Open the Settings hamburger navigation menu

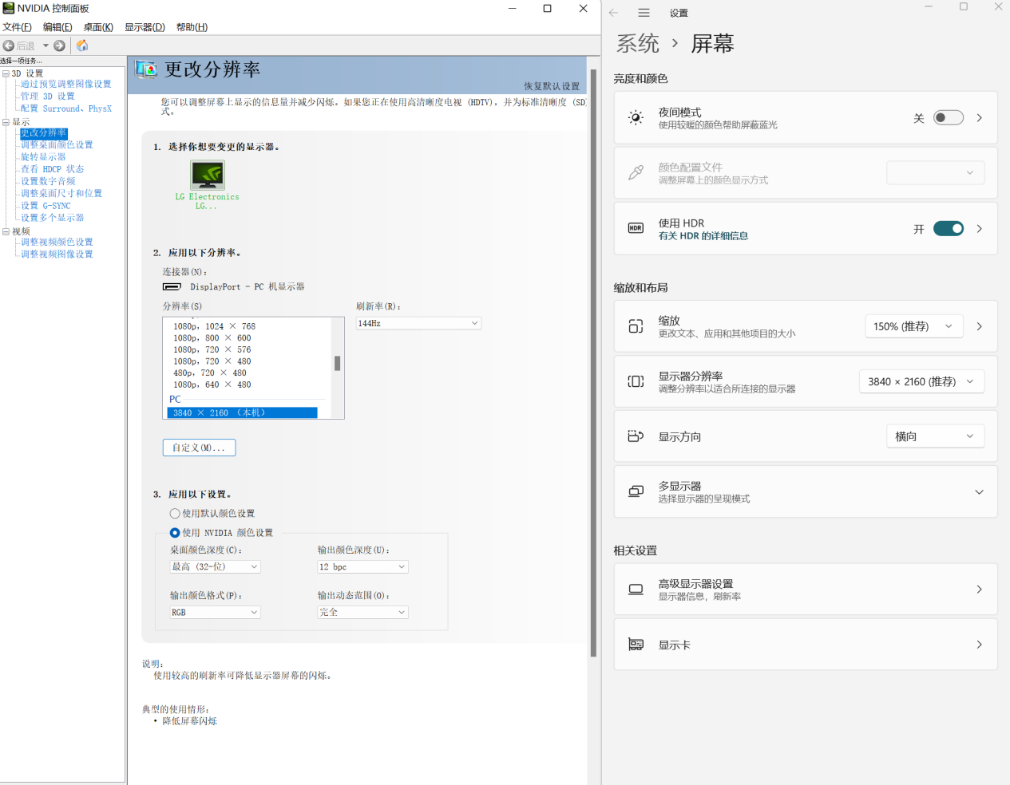coord(644,13)
